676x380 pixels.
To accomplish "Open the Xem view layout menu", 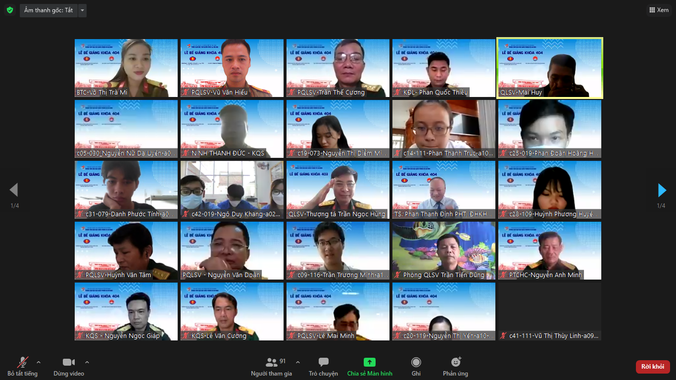I will pos(659,10).
